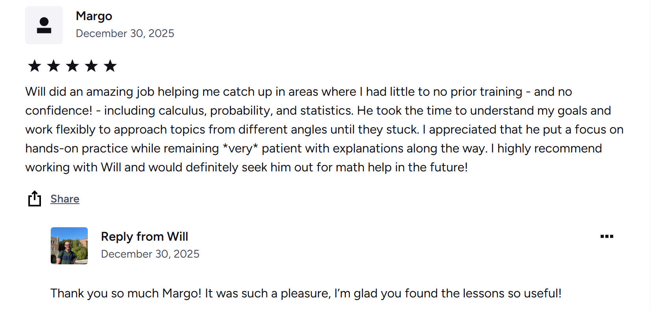Click Will's "Thank you so much Margo!" reply
Image resolution: width=651 pixels, height=310 pixels.
pyautogui.click(x=126, y=293)
